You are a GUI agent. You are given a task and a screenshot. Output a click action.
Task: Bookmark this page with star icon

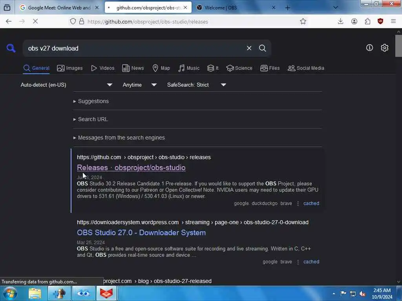303,22
